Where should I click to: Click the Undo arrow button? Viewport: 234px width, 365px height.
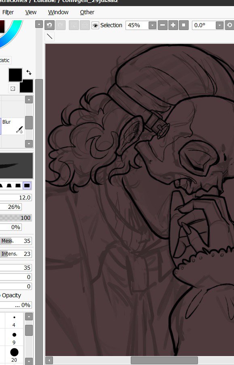(49, 25)
